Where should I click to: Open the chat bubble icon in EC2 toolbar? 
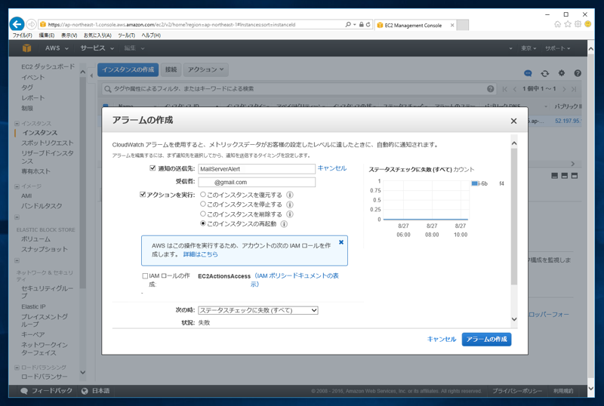pyautogui.click(x=528, y=73)
